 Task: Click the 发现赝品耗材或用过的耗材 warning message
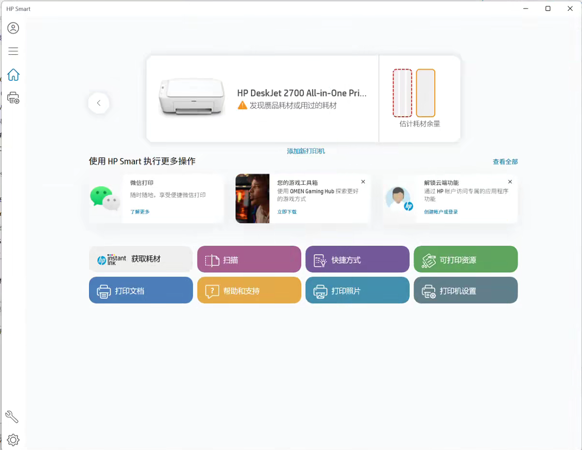(293, 105)
